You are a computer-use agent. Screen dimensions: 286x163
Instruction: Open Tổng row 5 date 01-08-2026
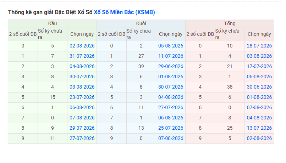pos(259,97)
